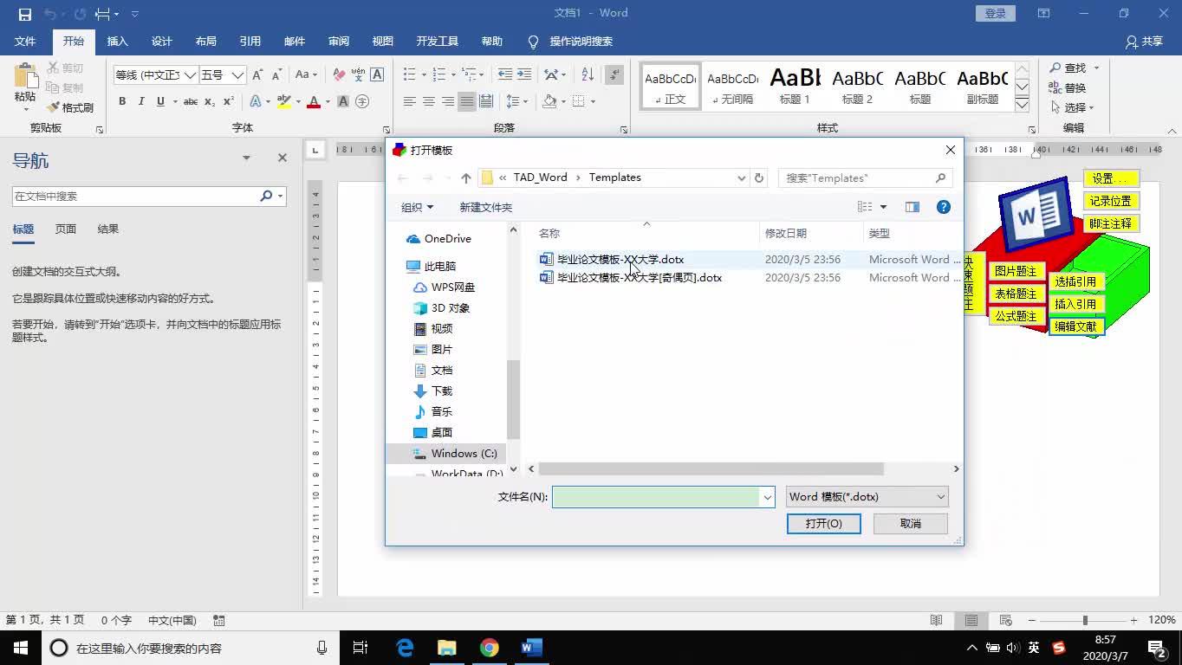Open the 文件 menu tab
Viewport: 1182px width, 665px height.
pyautogui.click(x=25, y=41)
